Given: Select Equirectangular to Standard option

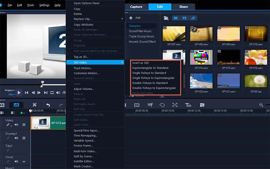Looking at the screenshot, I should click(150, 68).
